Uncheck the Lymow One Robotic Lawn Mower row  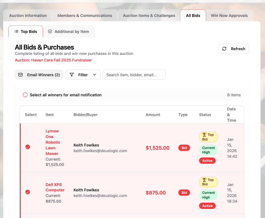point(28,147)
